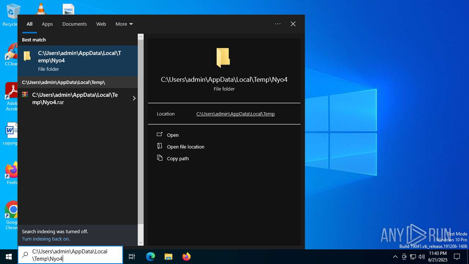Select the Google Chrome desktop shortcut
Viewport: 469px width, 264px height.
12,216
